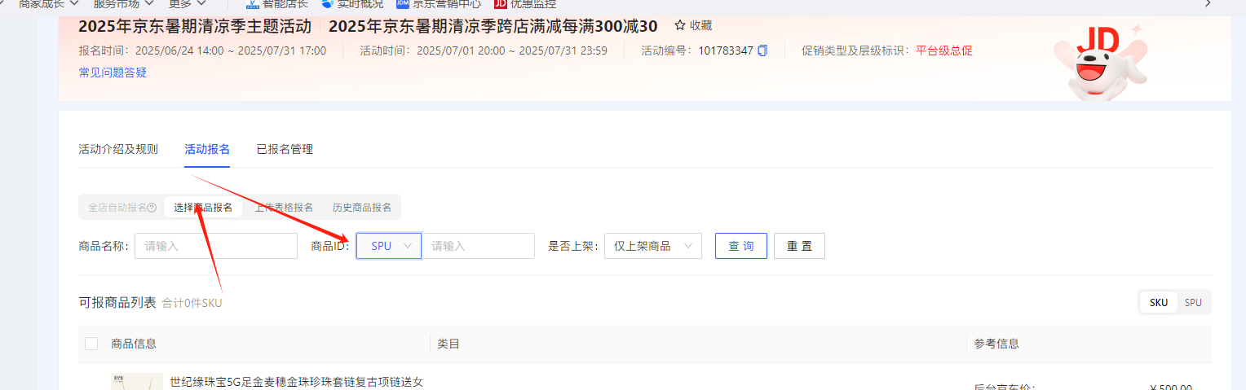Open the 常见问题答疑 link
The width and height of the screenshot is (1246, 390).
[x=113, y=72]
